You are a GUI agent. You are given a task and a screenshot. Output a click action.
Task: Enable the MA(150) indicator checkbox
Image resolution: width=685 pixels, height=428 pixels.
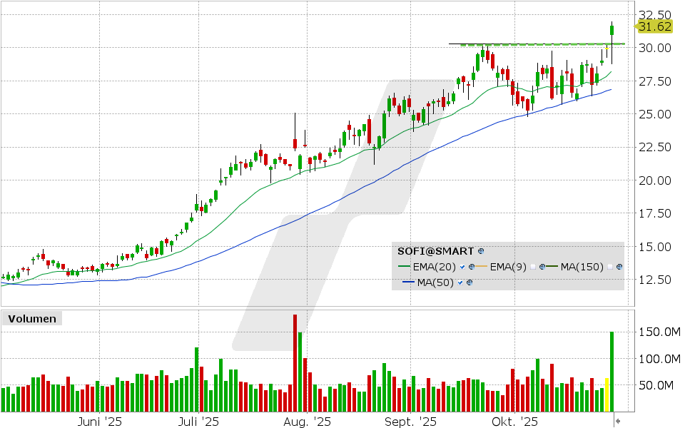[x=609, y=267]
